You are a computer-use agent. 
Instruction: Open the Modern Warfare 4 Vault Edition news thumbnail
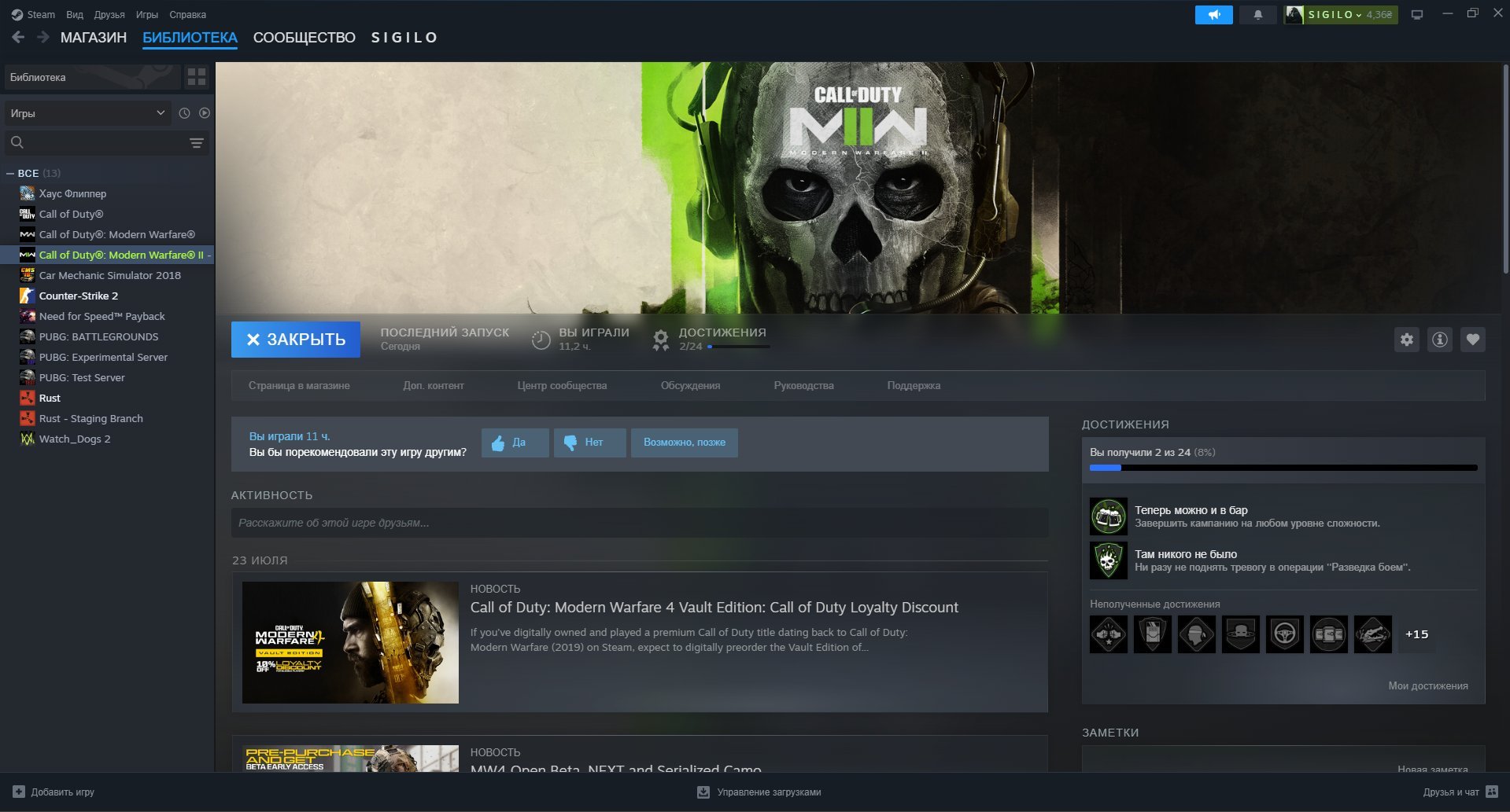[x=350, y=642]
